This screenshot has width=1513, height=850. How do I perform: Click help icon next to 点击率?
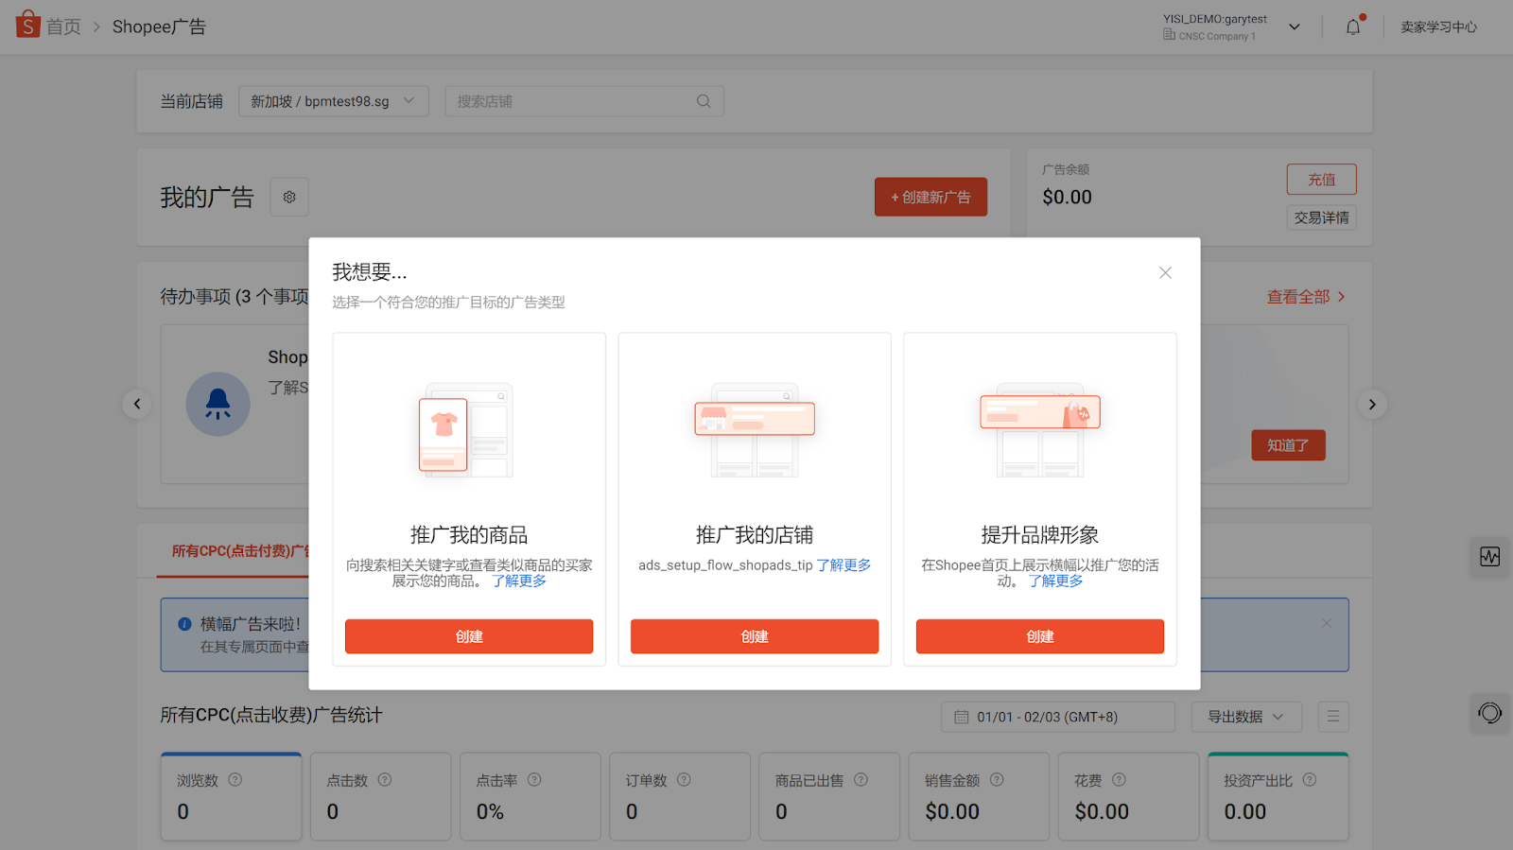coord(534,780)
